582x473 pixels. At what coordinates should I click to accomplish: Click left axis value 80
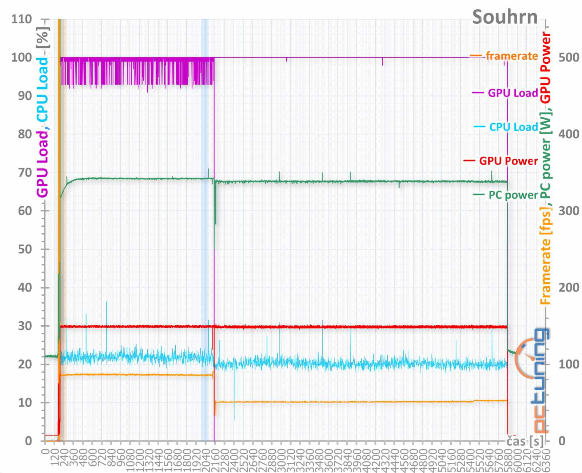[x=25, y=134]
